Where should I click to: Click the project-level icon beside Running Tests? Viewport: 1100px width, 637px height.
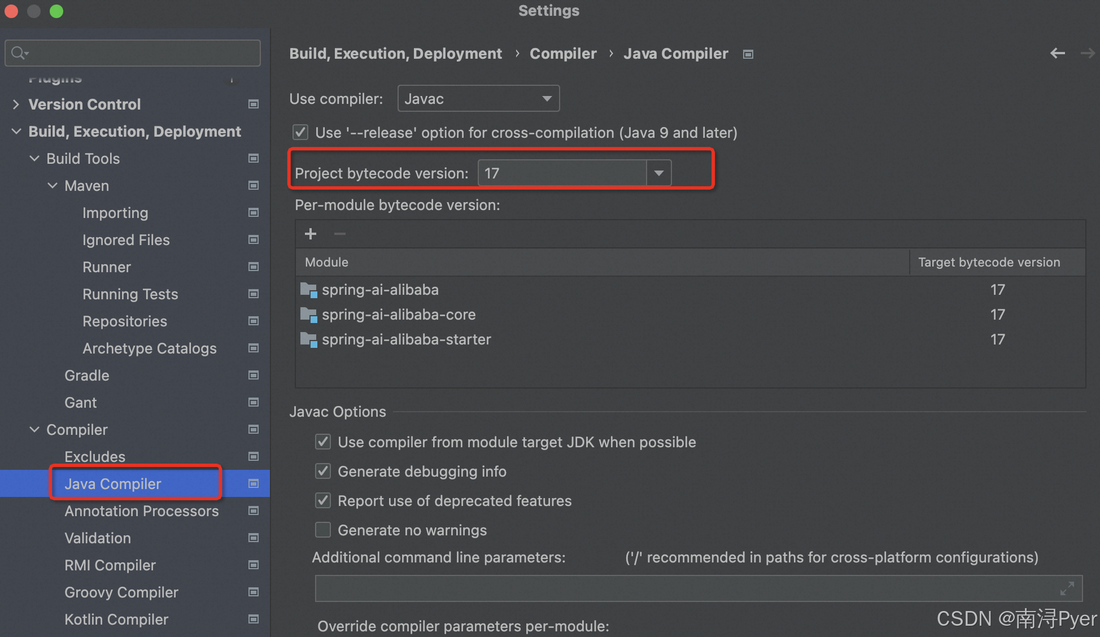pos(254,294)
